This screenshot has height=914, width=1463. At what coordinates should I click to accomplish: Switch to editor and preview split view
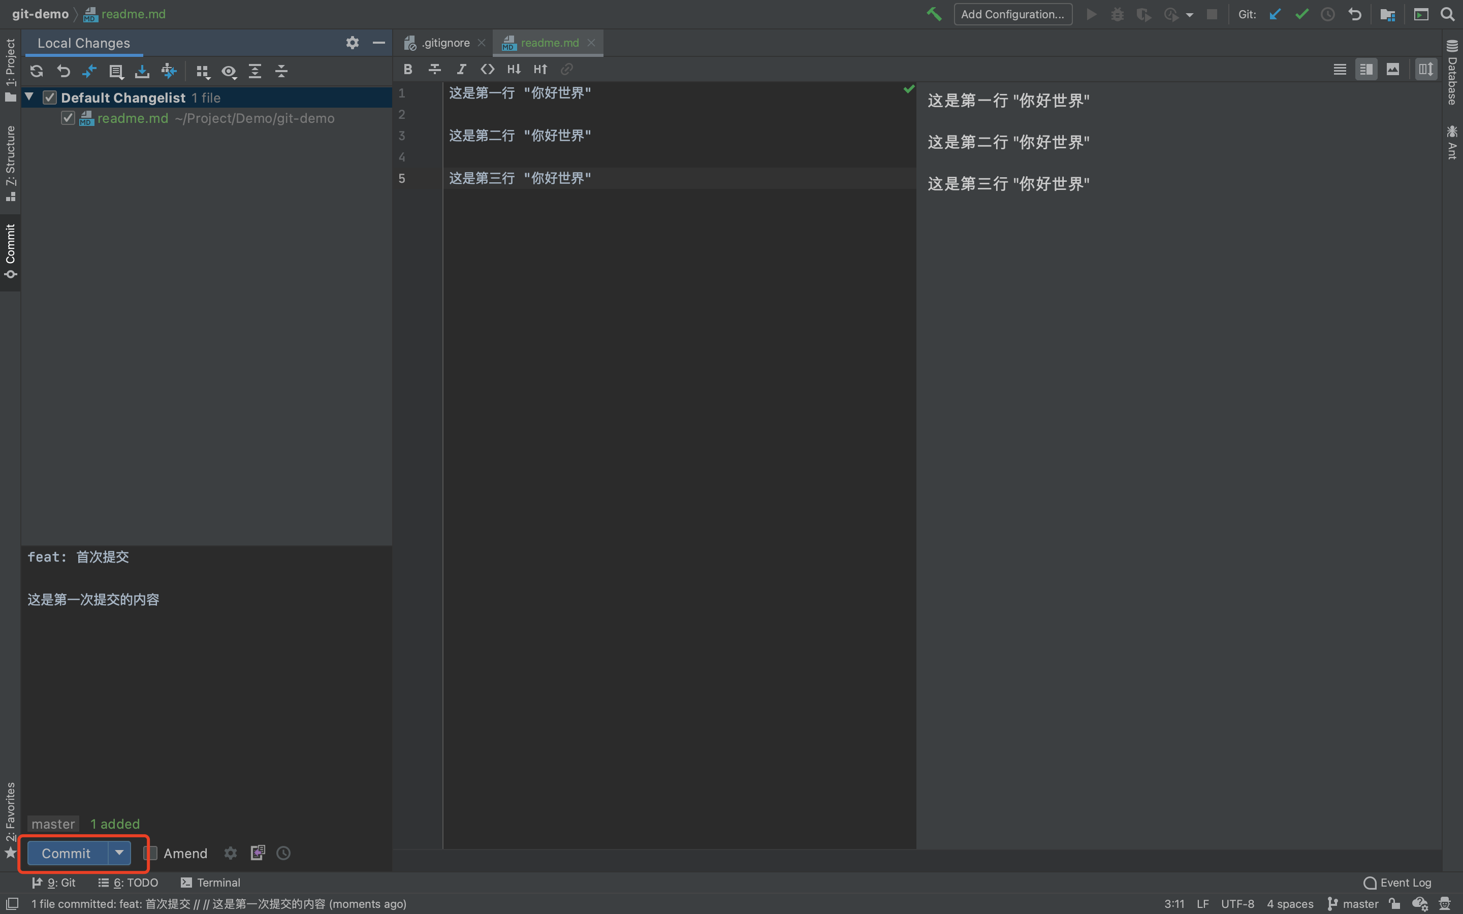1366,70
